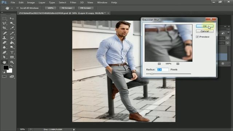Select the Clone Stamp tool
The width and height of the screenshot is (233, 131).
(x=4, y=38)
